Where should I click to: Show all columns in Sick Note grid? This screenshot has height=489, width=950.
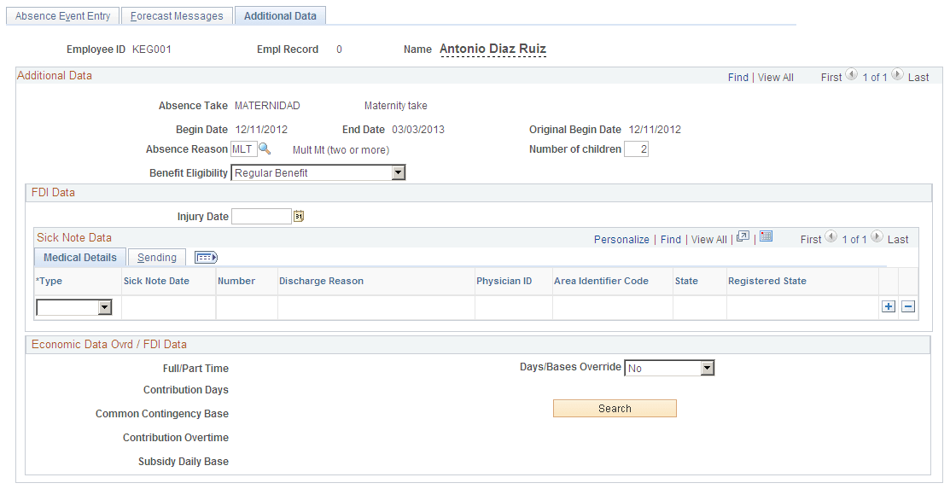(206, 258)
